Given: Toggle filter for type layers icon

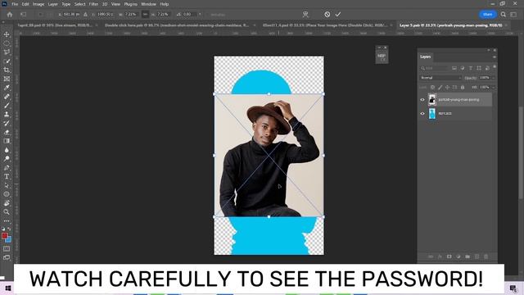Looking at the screenshot, I should click(471, 68).
